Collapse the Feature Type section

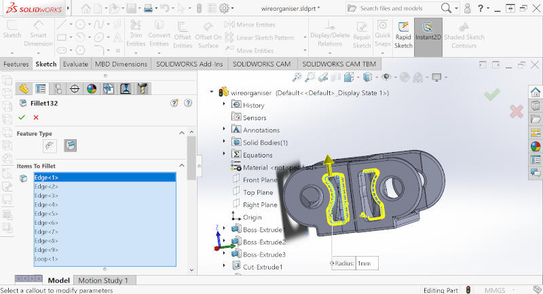[x=181, y=133]
